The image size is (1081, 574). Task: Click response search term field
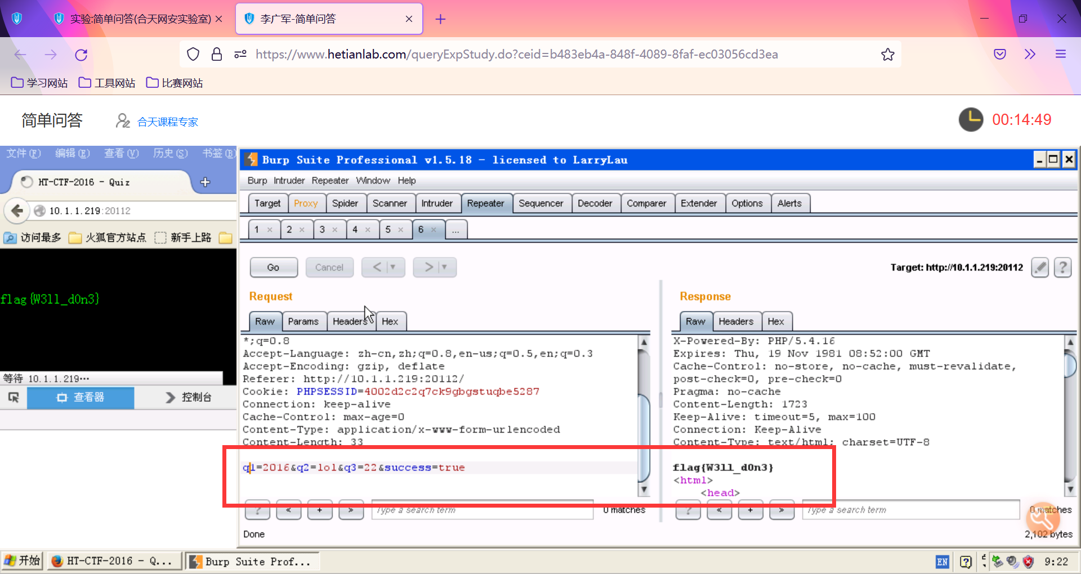[911, 510]
